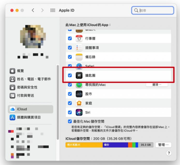The height and width of the screenshot is (165, 180).
Task: Toggle 最佳化Mac儲存空間 checkbox
Action: (x=70, y=121)
